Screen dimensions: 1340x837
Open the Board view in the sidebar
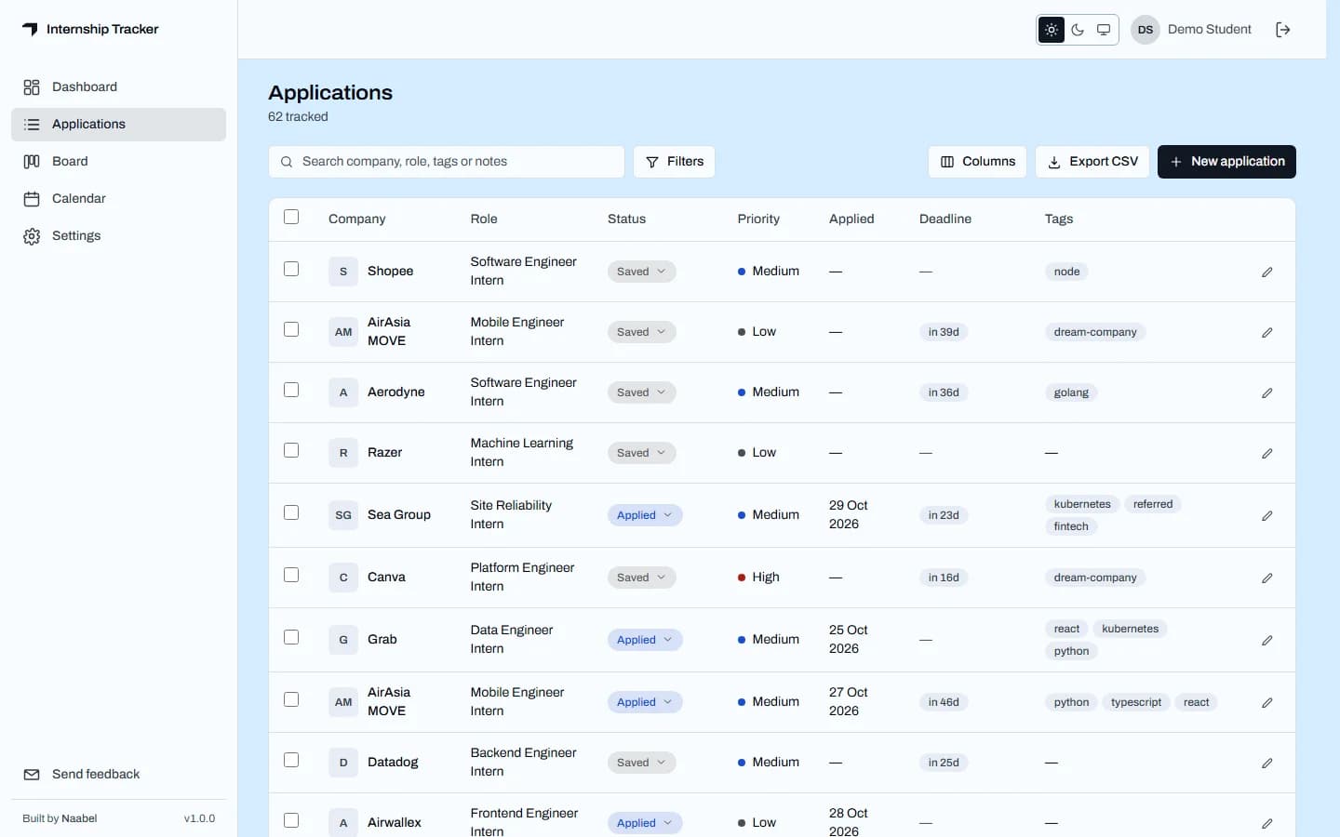click(118, 162)
